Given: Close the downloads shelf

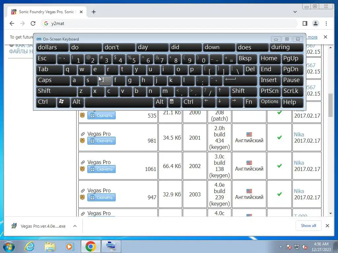Looking at the screenshot, I should (x=327, y=226).
